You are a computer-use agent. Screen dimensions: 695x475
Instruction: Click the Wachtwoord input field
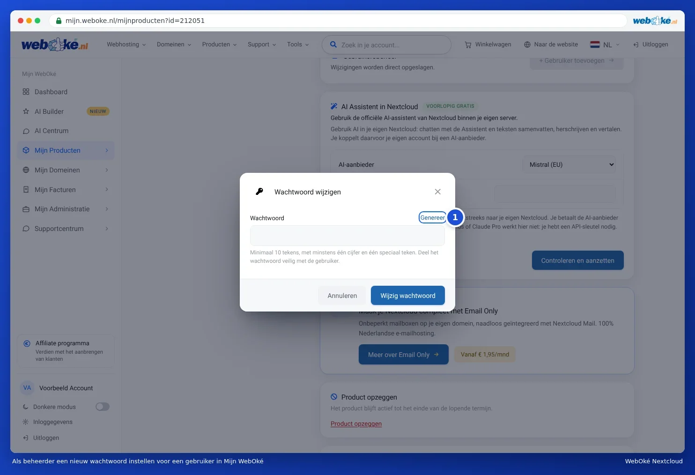tap(347, 236)
